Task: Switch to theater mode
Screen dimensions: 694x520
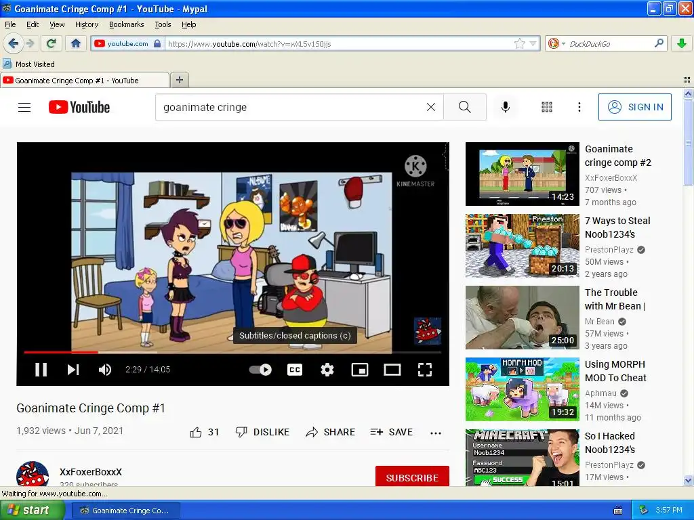Action: pos(392,370)
